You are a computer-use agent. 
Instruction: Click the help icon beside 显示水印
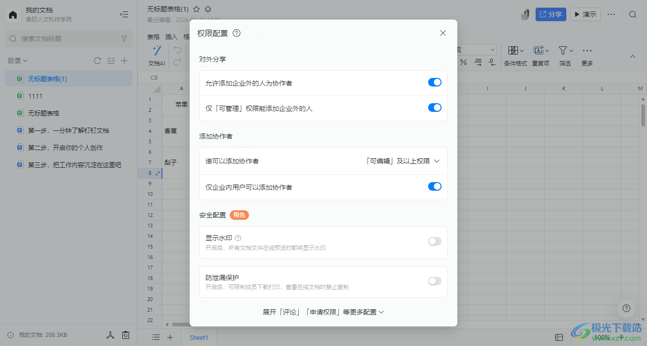(x=238, y=238)
